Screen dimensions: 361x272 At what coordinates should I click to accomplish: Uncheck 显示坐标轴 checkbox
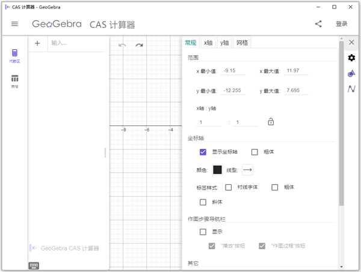[x=203, y=152]
